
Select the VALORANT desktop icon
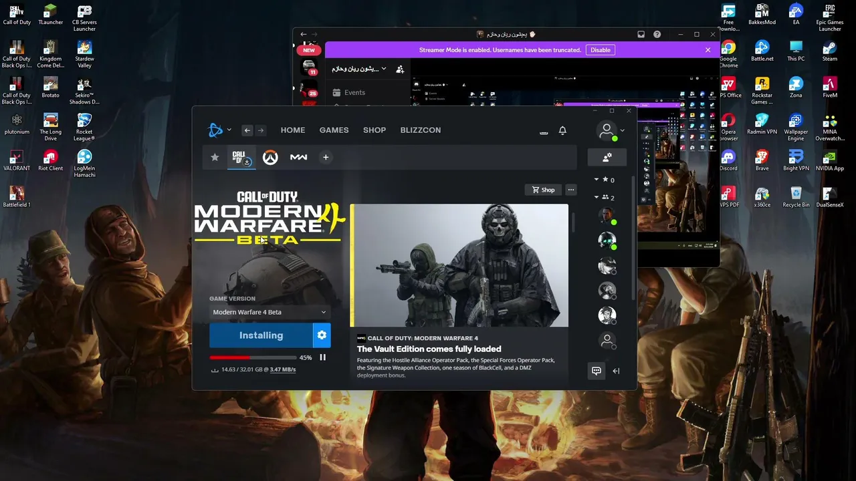click(17, 161)
